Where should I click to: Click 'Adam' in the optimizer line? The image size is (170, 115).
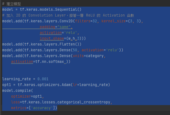tap(66, 85)
